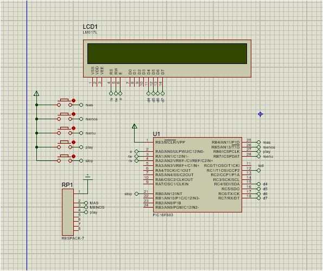Select the RP1 RESPACK-7 resistor pack
This screenshot has width=323, height=271.
point(68,212)
